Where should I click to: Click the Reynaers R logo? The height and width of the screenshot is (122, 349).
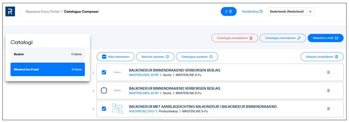coord(10,12)
